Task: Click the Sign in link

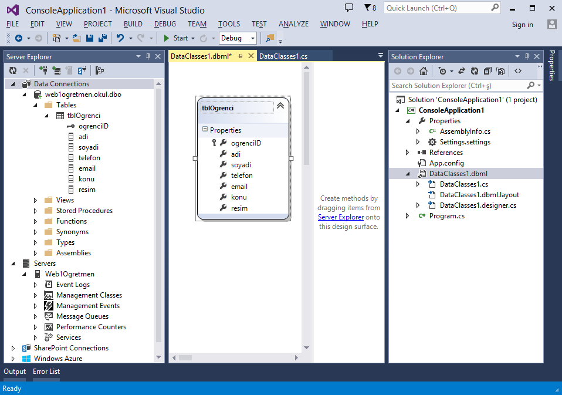Action: pos(522,25)
